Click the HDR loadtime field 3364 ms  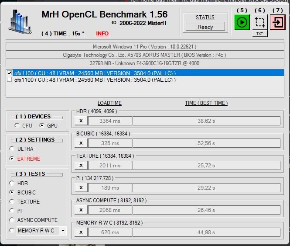coord(110,121)
